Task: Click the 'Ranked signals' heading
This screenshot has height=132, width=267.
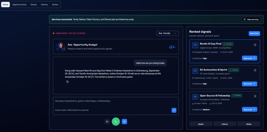Action: (200, 32)
